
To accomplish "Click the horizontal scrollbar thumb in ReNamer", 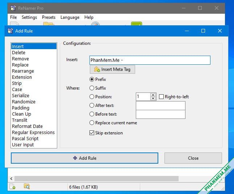I will coord(96,178).
